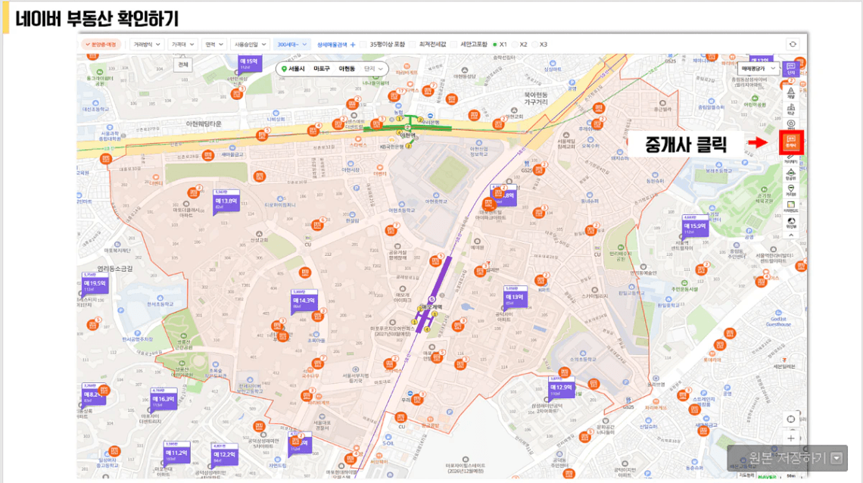Image resolution: width=863 pixels, height=483 pixels.
Task: Open the 매 13.8억 price marker
Action: tap(226, 202)
